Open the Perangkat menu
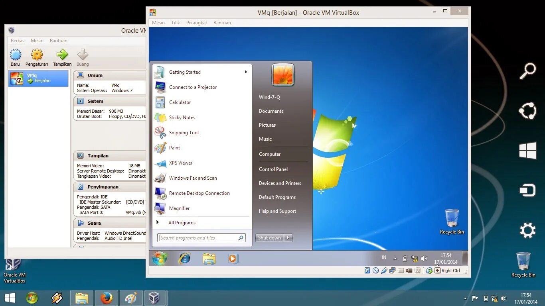 tap(197, 23)
